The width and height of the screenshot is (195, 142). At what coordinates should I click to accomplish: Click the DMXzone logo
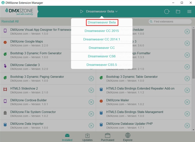pyautogui.click(x=19, y=11)
